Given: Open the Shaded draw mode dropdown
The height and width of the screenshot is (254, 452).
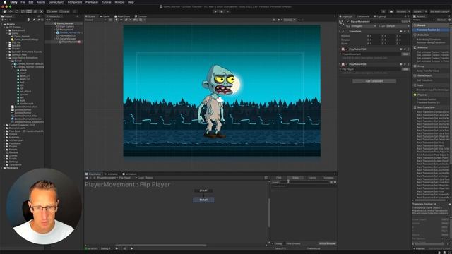Looking at the screenshot, I should pyautogui.click(x=95, y=20).
